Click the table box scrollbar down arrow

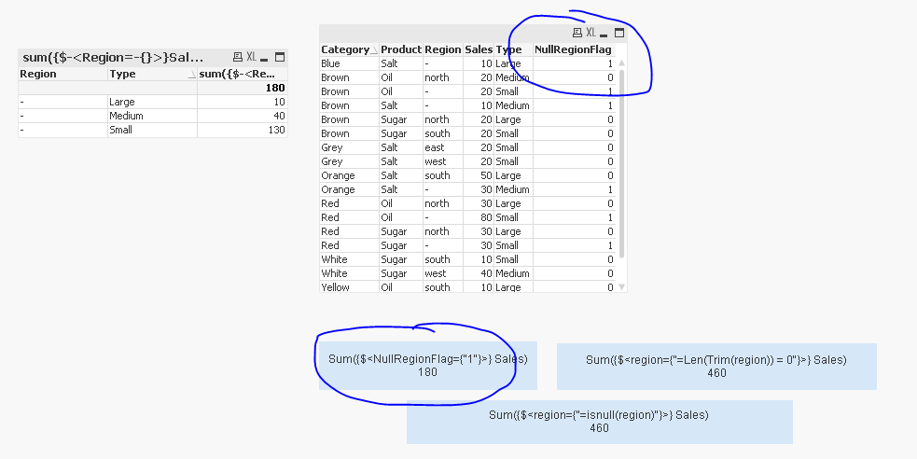coord(621,287)
